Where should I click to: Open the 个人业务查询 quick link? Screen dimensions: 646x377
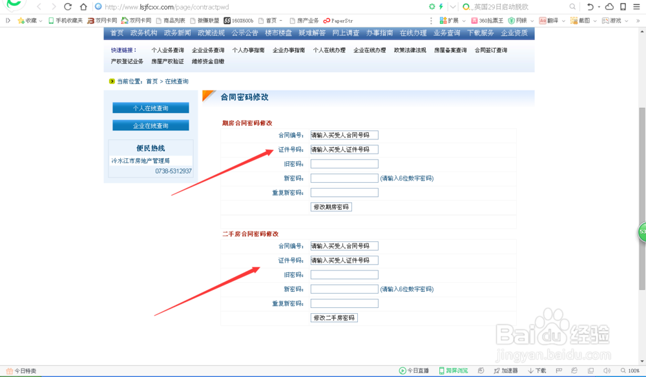tap(168, 50)
